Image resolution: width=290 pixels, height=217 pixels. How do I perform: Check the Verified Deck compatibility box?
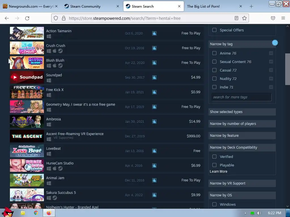[x=214, y=157]
